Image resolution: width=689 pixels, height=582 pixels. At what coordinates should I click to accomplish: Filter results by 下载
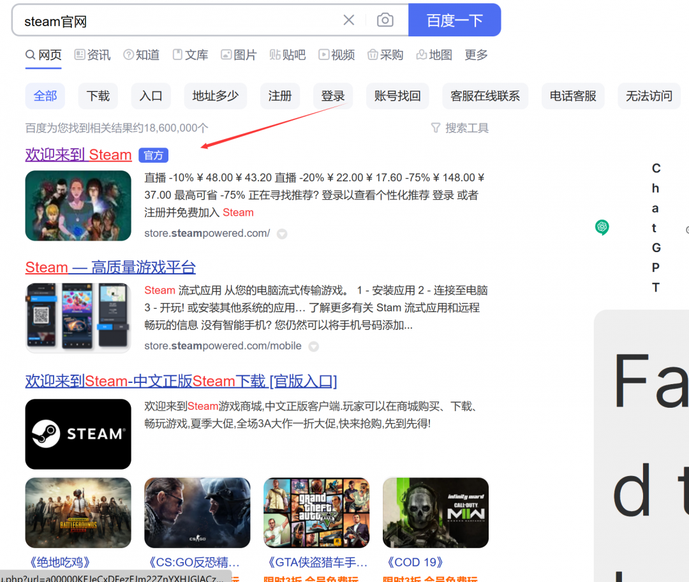pos(98,96)
